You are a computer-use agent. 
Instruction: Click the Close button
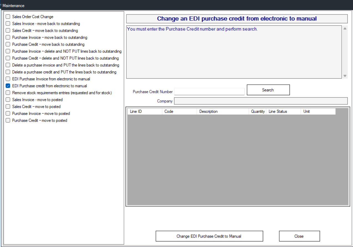pos(299,236)
